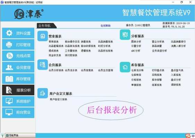Image resolution: width=195 pixels, height=138 pixels.
Task: Open the 单据报表 report
Action: 136,85
